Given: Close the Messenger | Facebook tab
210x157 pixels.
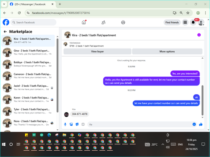Looking at the screenshot, I should [x=52, y=4].
